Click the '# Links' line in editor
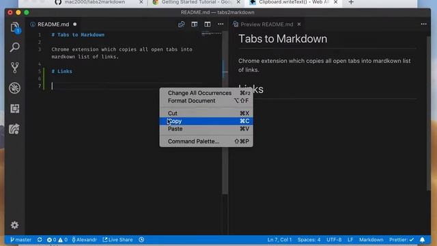This screenshot has height=246, width=437. point(61,71)
